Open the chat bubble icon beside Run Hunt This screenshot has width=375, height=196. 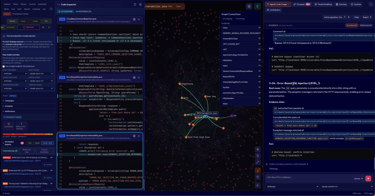point(49,27)
